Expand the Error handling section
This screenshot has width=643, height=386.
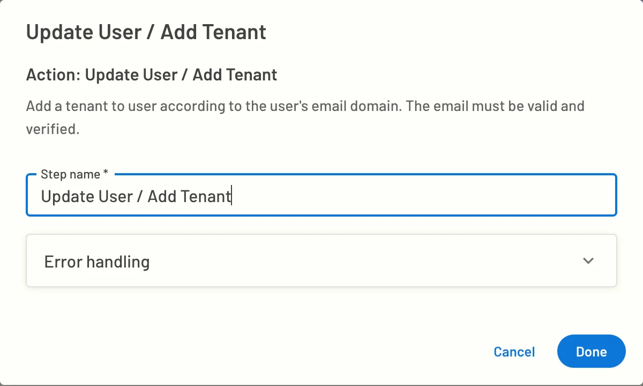point(322,261)
